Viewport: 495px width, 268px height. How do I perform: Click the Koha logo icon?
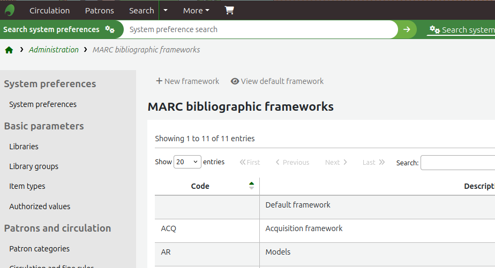coord(10,10)
